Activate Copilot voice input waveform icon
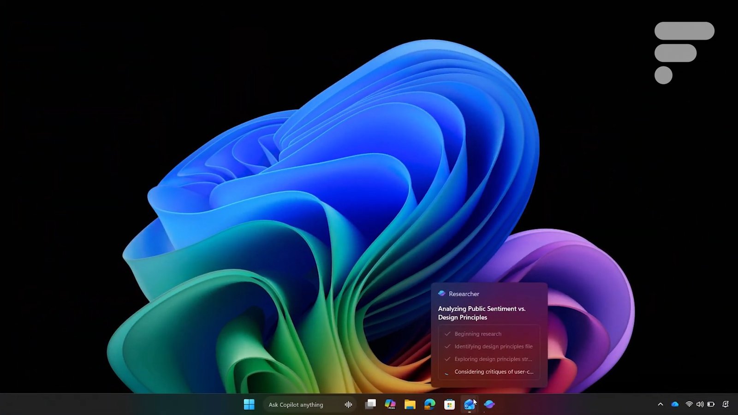The image size is (738, 415). 348,404
